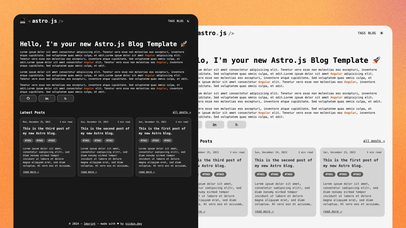Open LinkedIn button in dark theme

pos(47,99)
